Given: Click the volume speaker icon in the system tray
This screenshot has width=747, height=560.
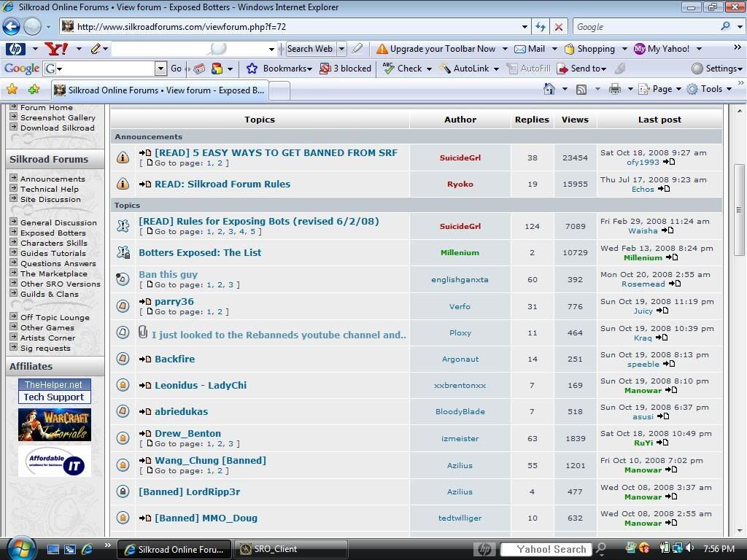Looking at the screenshot, I should pyautogui.click(x=690, y=548).
